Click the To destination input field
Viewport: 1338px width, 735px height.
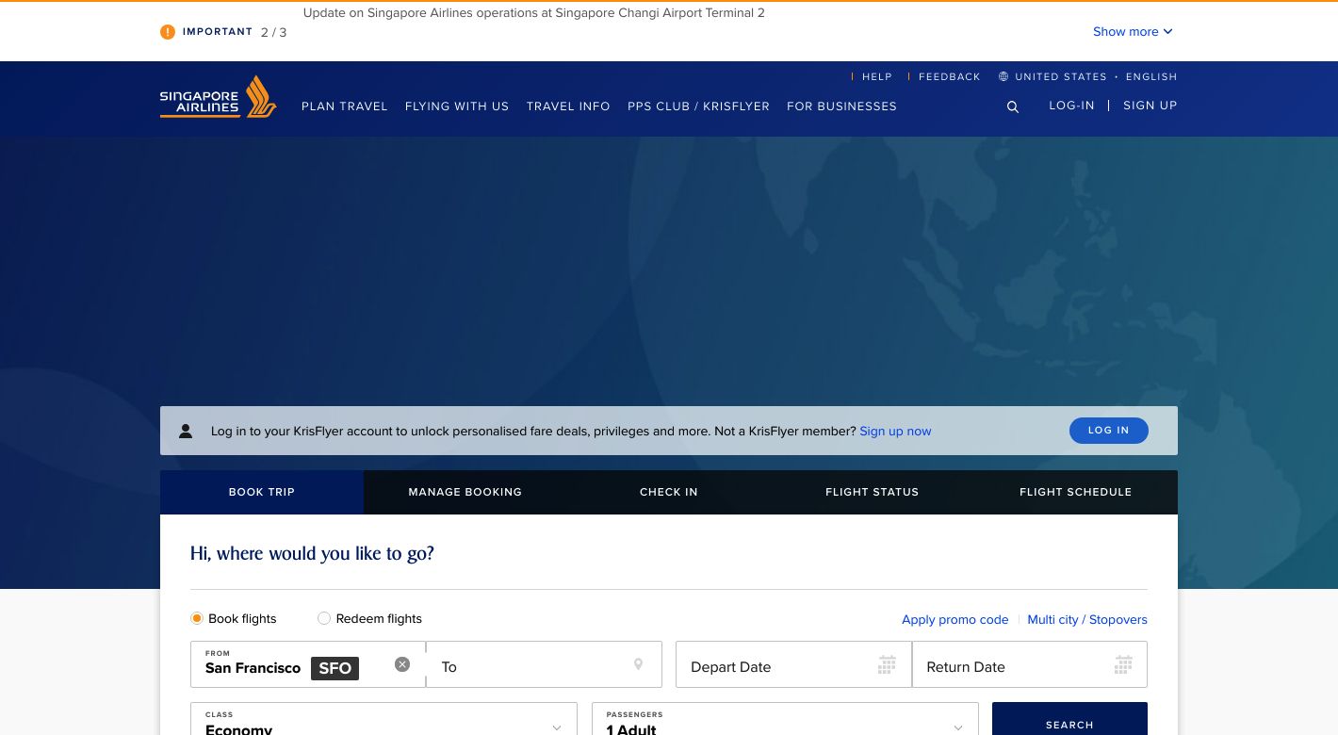[x=544, y=664]
